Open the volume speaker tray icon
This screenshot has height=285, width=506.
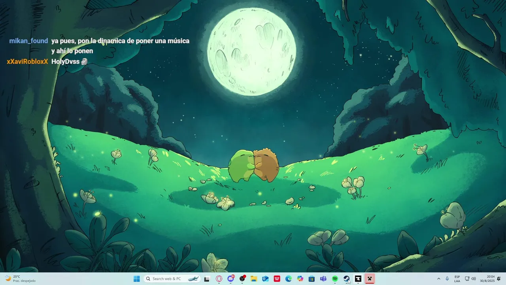coord(474,279)
